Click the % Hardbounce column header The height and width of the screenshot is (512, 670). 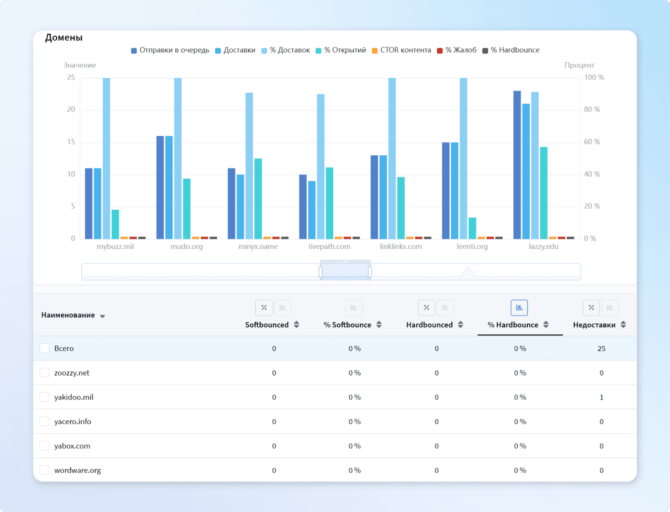(x=513, y=325)
